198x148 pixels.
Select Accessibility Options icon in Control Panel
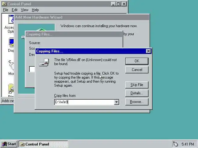point(11,19)
